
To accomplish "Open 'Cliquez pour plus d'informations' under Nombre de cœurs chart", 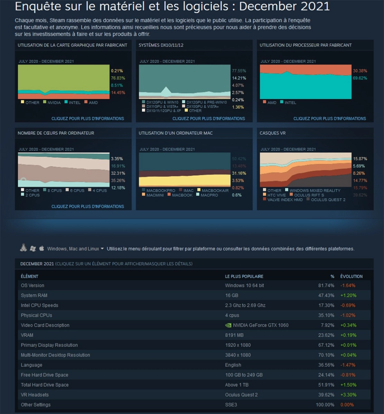I will click(x=88, y=206).
